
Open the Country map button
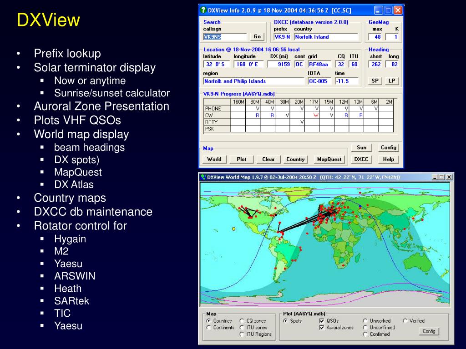point(295,160)
